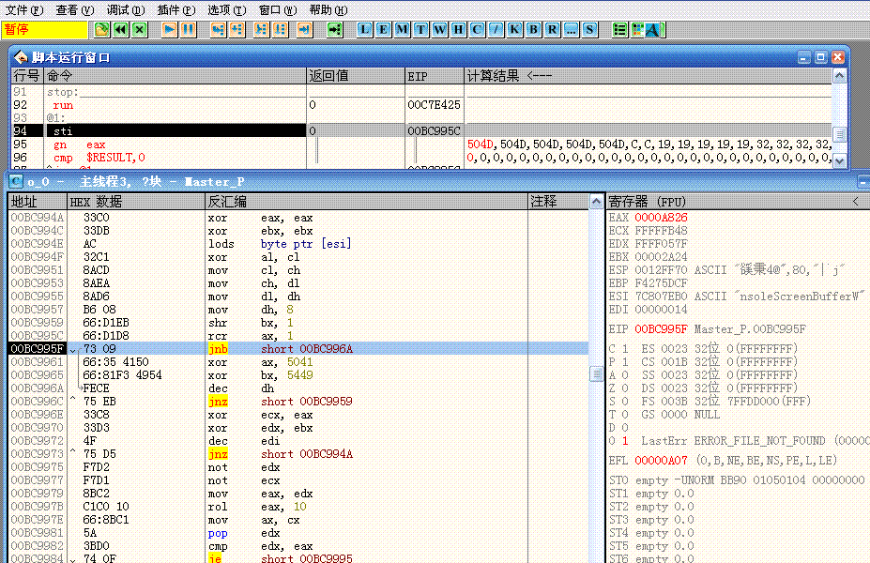Click the CPU window C title icon
Viewport: 870px width, 563px height.
16,181
